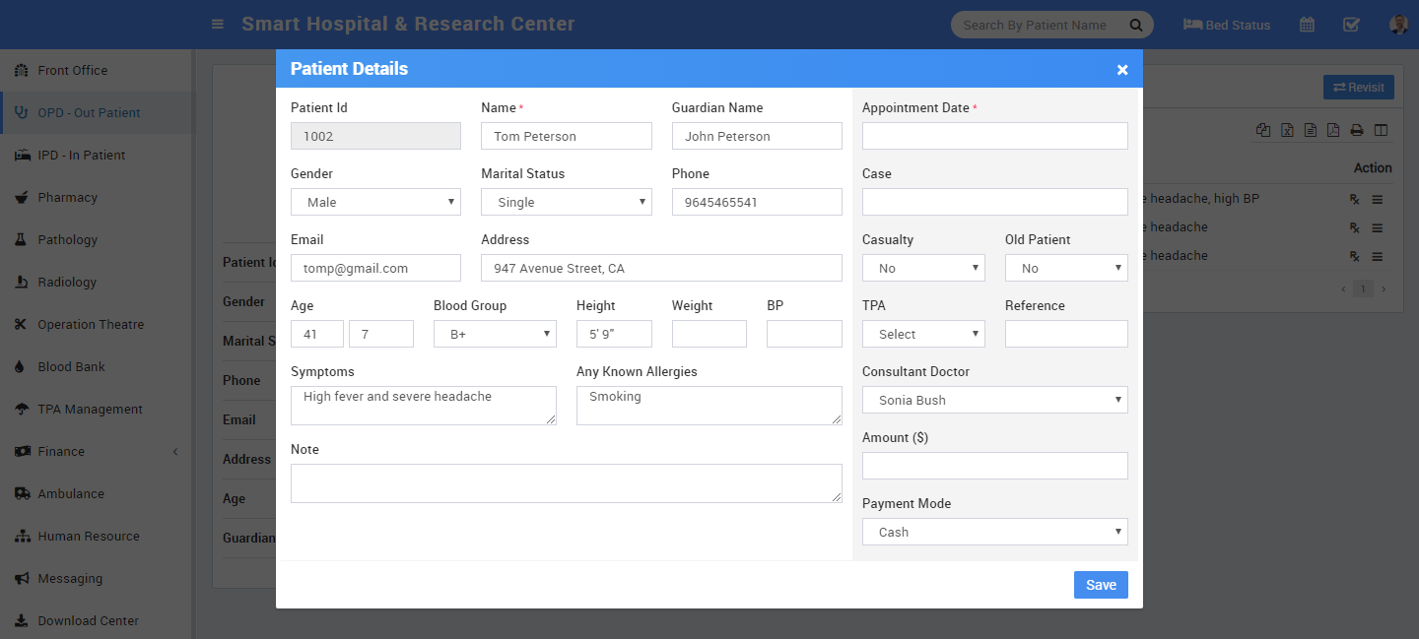Click the Save button
Screen dimensions: 1419x639
[x=1101, y=585]
